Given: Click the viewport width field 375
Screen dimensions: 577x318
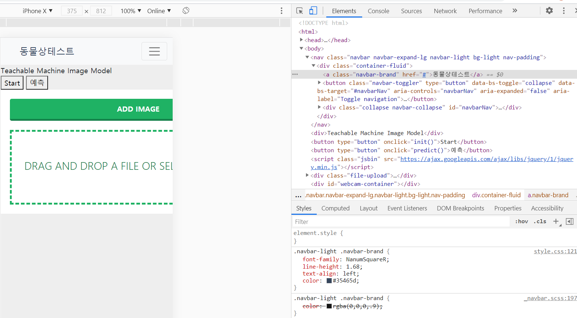Looking at the screenshot, I should coord(72,11).
